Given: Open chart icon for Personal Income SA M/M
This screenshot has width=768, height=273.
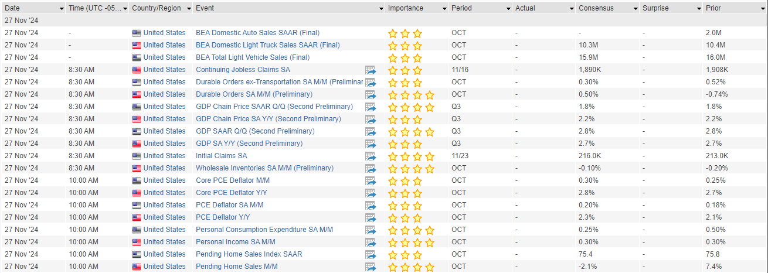Looking at the screenshot, I should tap(370, 243).
